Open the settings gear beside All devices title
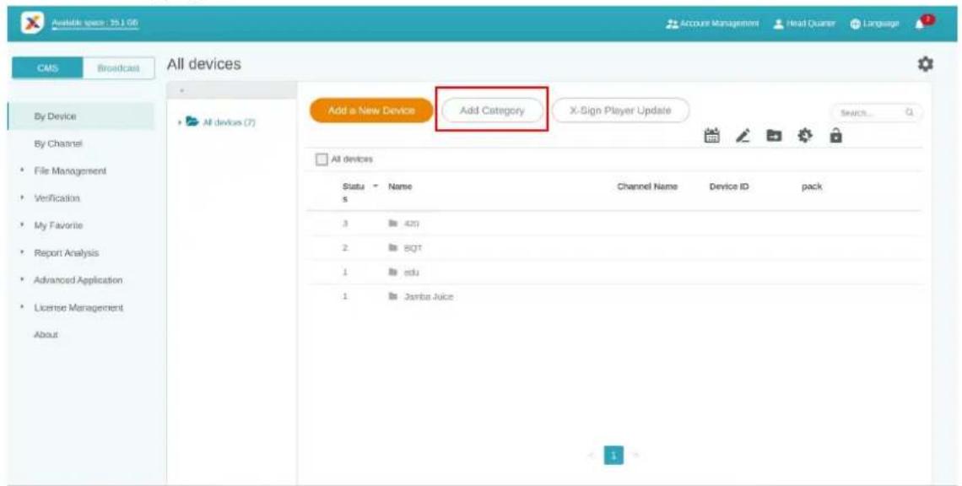 (925, 63)
